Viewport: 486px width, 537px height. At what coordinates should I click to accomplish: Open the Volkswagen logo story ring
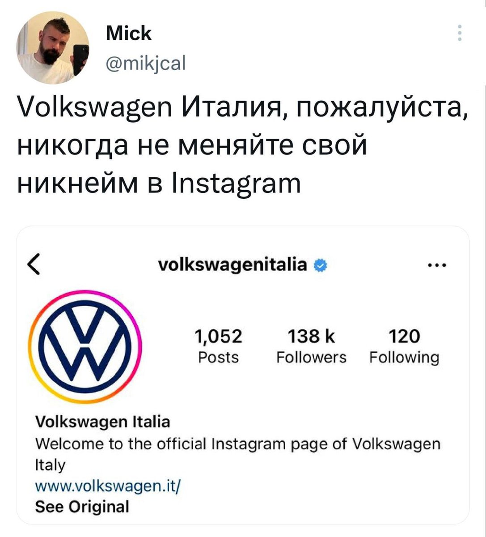pos(85,347)
